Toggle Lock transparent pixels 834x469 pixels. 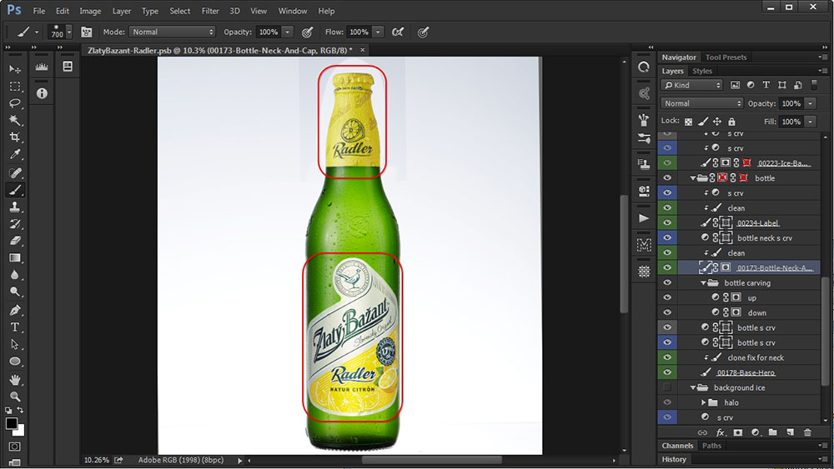point(688,122)
